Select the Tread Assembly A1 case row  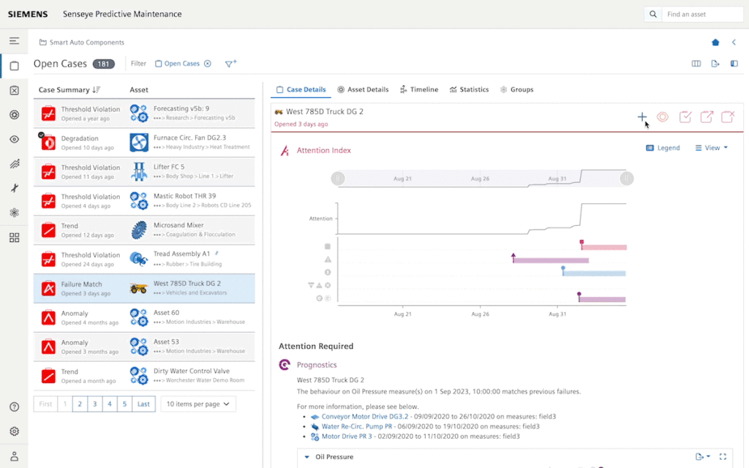[x=144, y=259]
